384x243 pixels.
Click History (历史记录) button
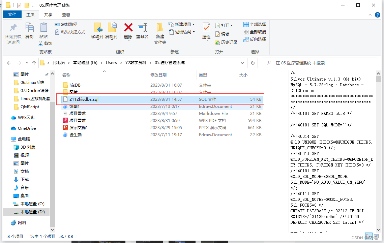coord(226,42)
